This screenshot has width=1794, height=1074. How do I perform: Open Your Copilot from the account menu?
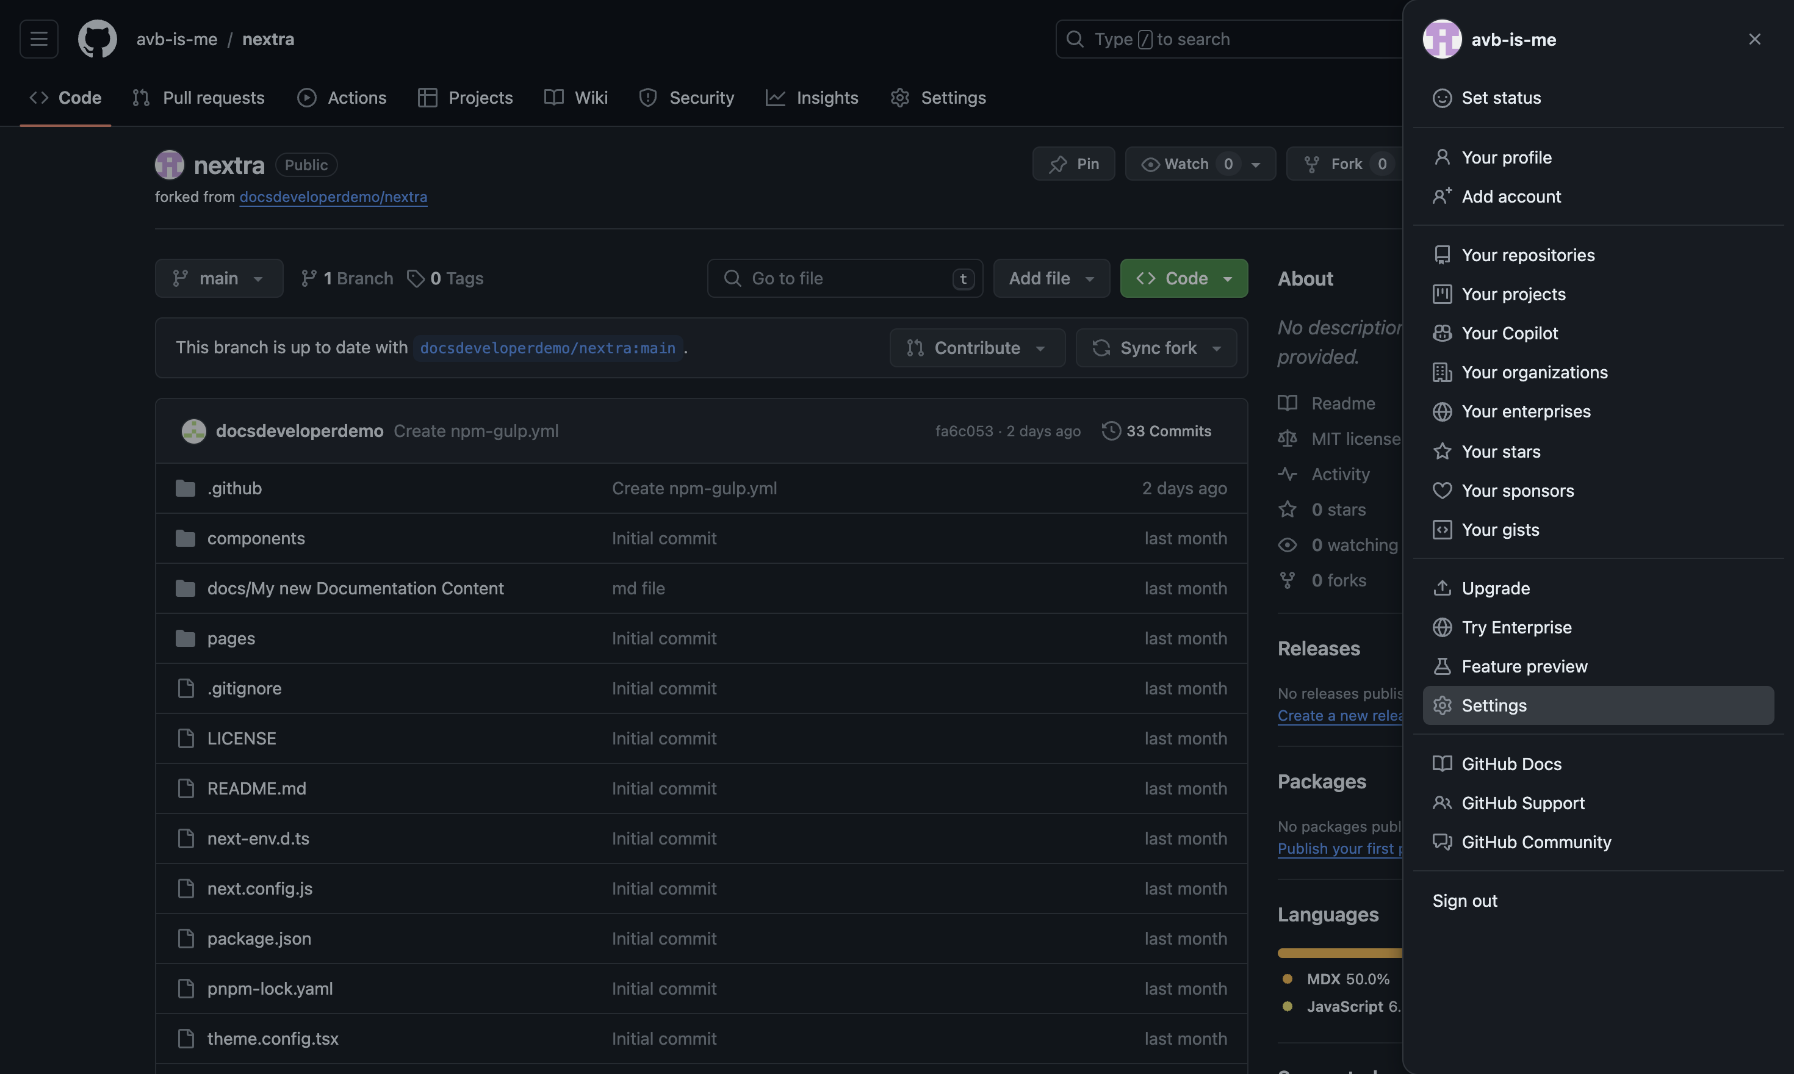[1510, 333]
